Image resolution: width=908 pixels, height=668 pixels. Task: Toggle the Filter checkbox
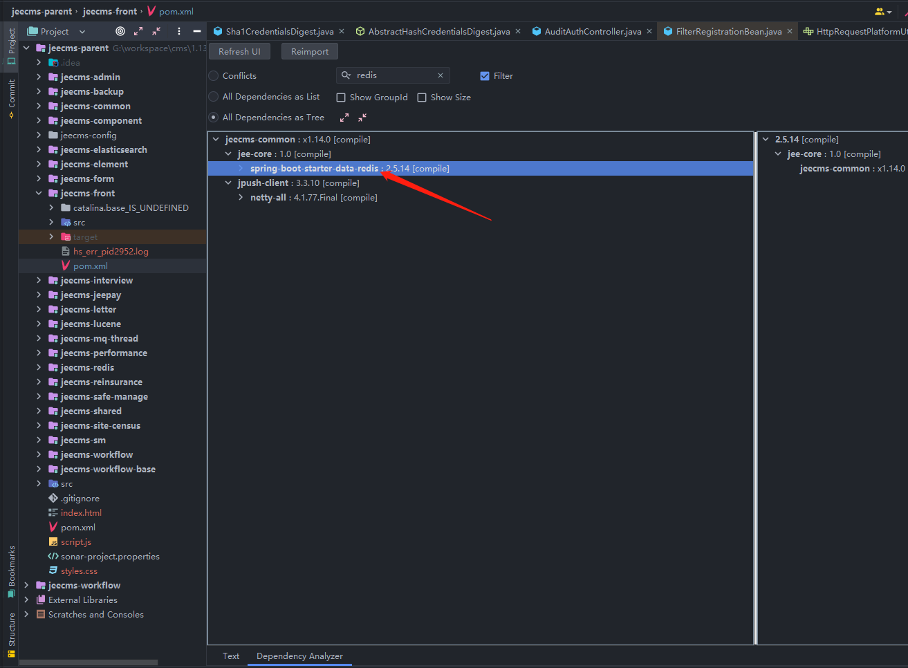point(485,76)
